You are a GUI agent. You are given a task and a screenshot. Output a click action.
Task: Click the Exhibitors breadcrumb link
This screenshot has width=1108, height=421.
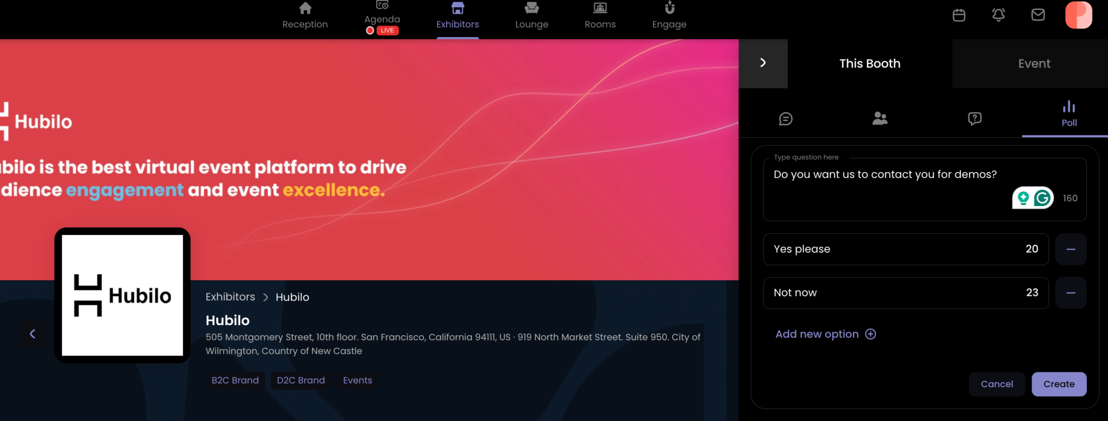230,297
